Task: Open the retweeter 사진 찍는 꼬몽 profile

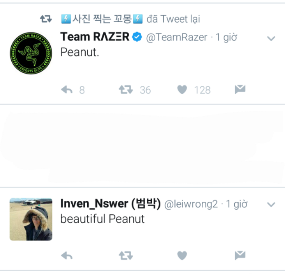Action: click(102, 19)
